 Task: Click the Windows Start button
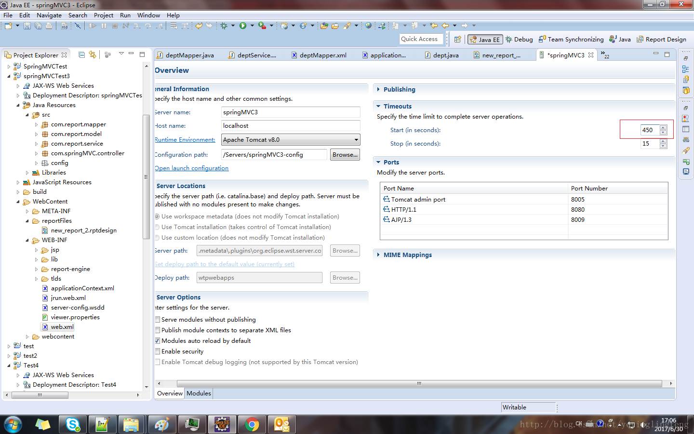13,424
